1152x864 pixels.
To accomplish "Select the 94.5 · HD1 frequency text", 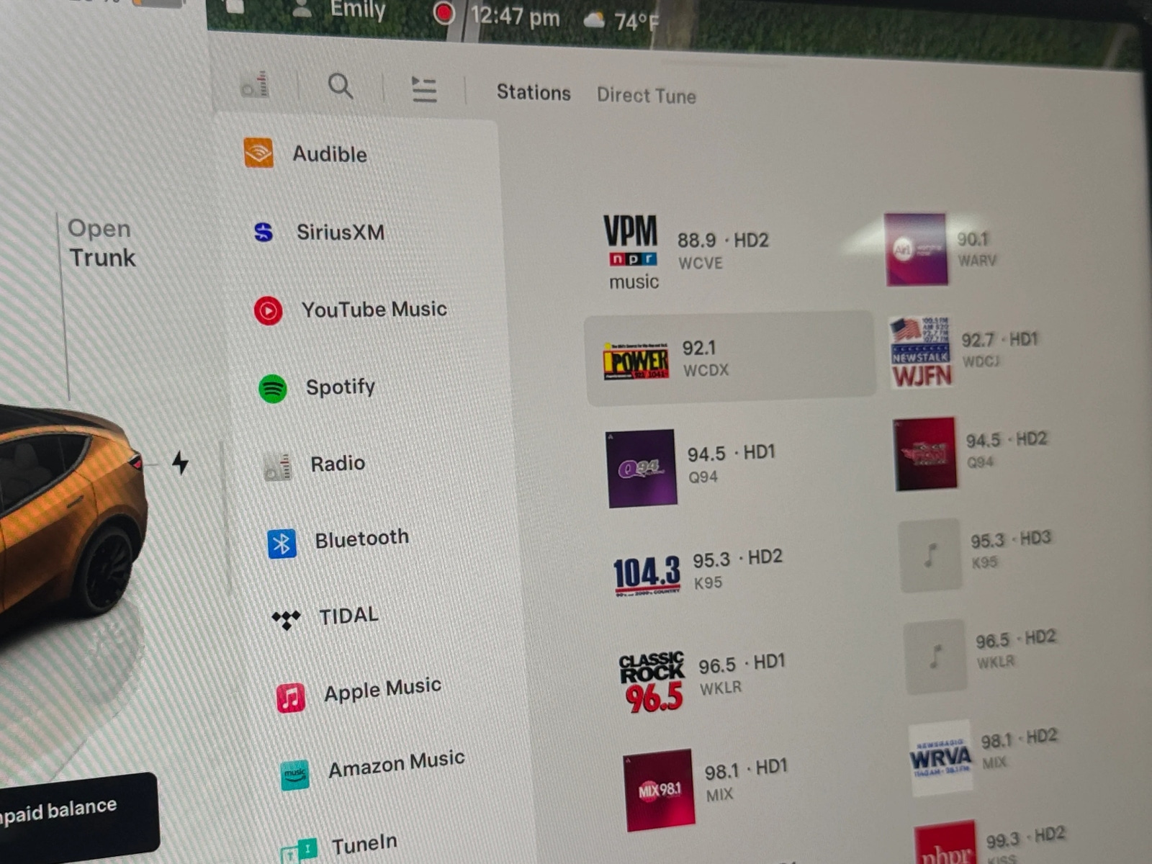I will tap(731, 454).
